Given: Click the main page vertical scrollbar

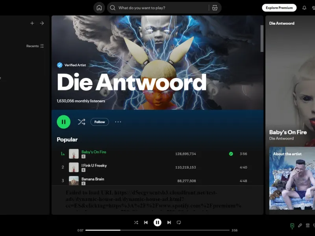Looking at the screenshot, I should tap(262, 39).
